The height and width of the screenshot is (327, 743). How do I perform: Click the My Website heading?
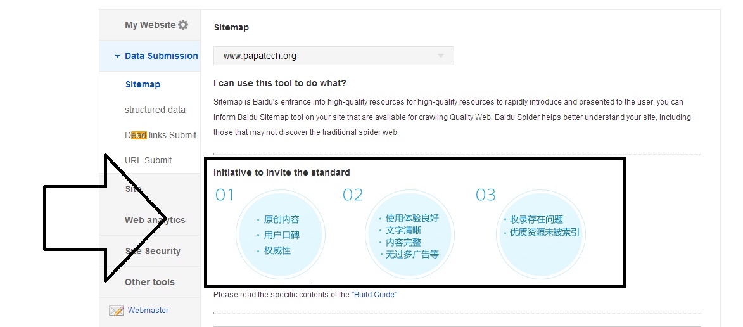(150, 25)
